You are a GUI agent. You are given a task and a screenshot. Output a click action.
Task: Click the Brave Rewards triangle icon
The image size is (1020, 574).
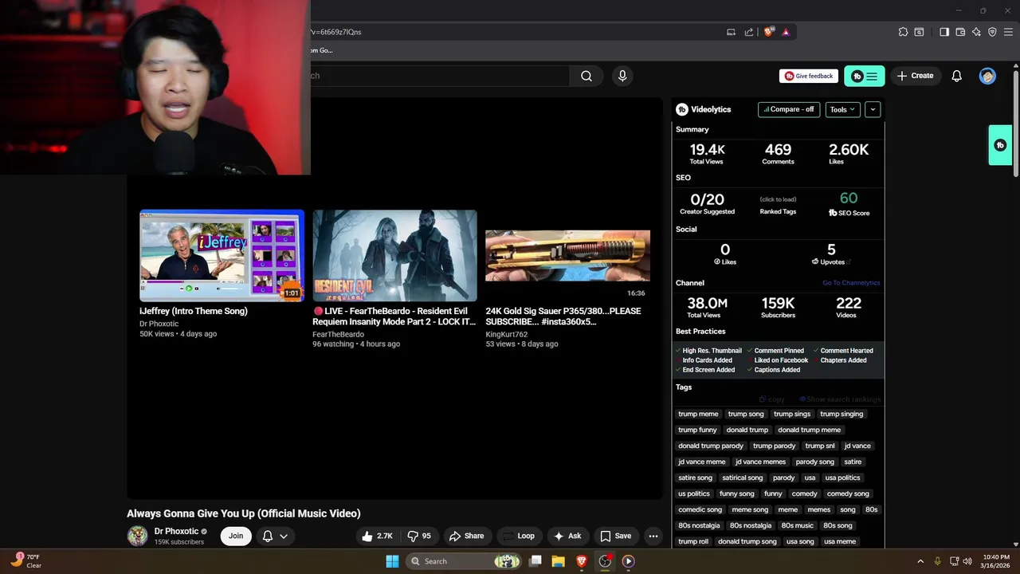click(x=786, y=32)
